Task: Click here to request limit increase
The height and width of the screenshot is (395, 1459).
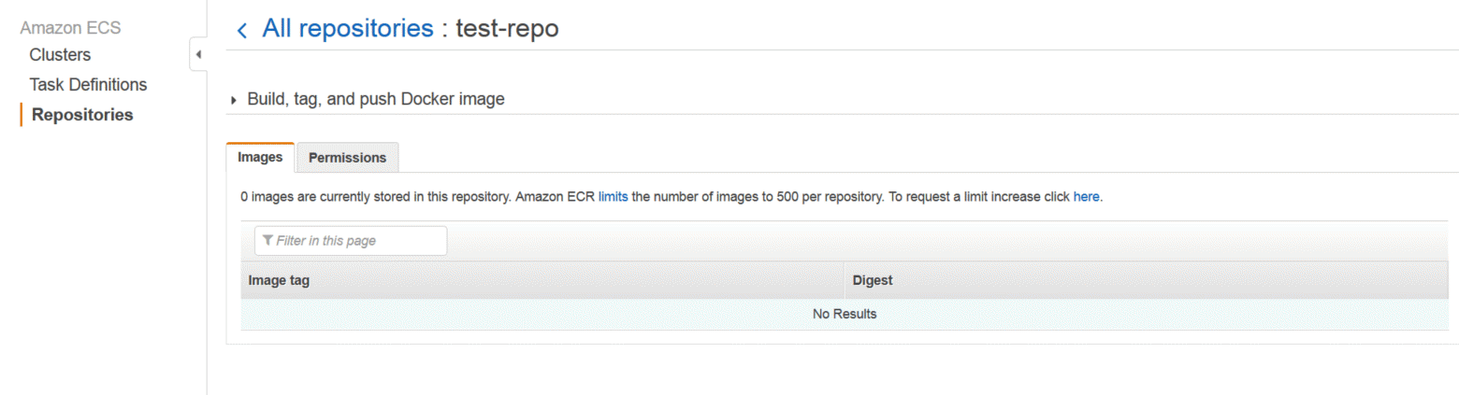Action: [x=1086, y=198]
